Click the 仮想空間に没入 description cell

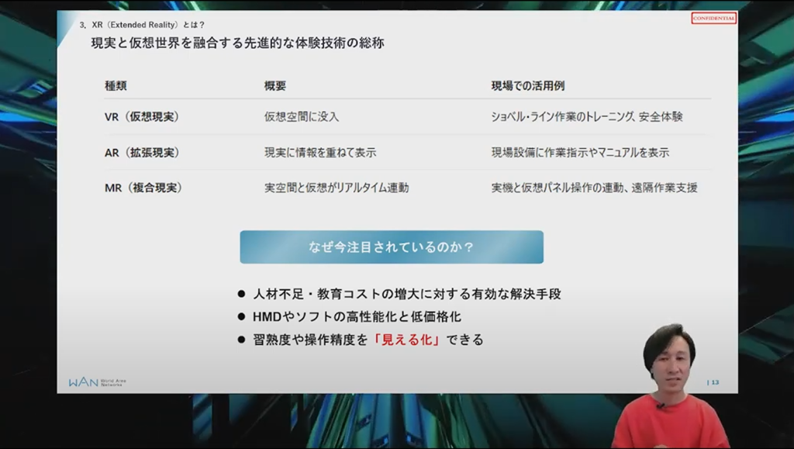[302, 117]
